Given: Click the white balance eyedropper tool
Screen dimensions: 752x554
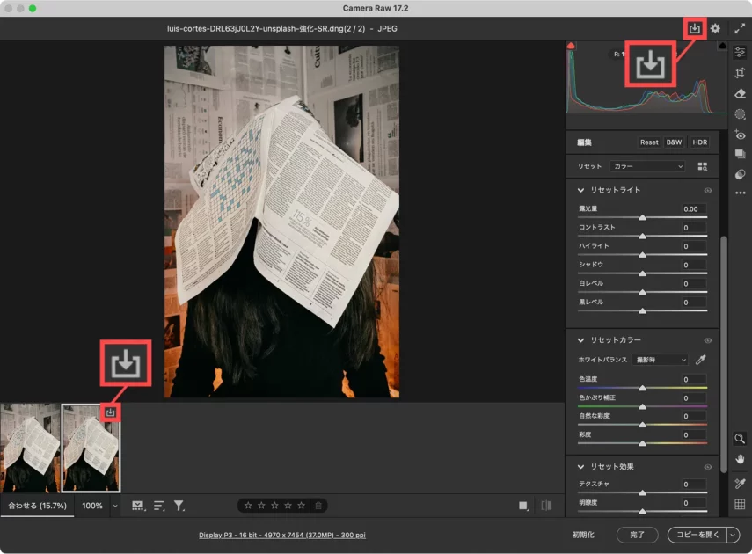Looking at the screenshot, I should 701,360.
